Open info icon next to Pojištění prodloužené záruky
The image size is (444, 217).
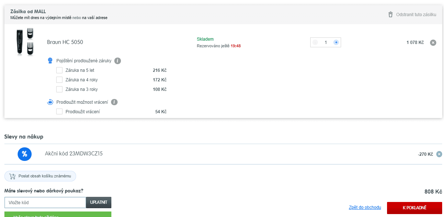coord(118,61)
